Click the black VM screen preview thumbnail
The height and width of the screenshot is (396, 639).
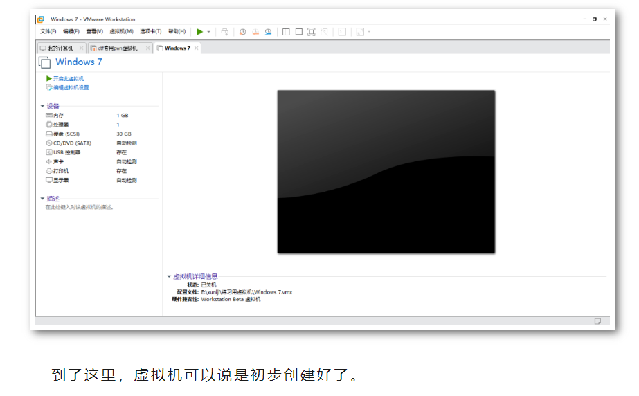(386, 172)
